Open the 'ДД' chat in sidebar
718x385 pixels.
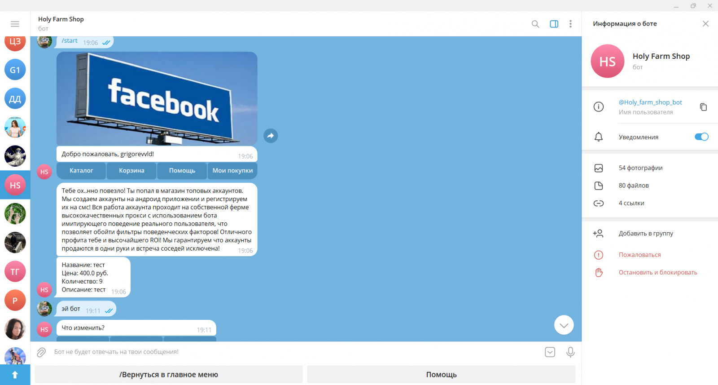15,99
